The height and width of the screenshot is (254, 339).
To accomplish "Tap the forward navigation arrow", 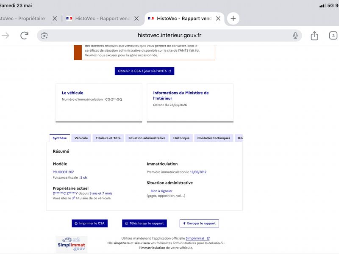I will [x=6, y=36].
